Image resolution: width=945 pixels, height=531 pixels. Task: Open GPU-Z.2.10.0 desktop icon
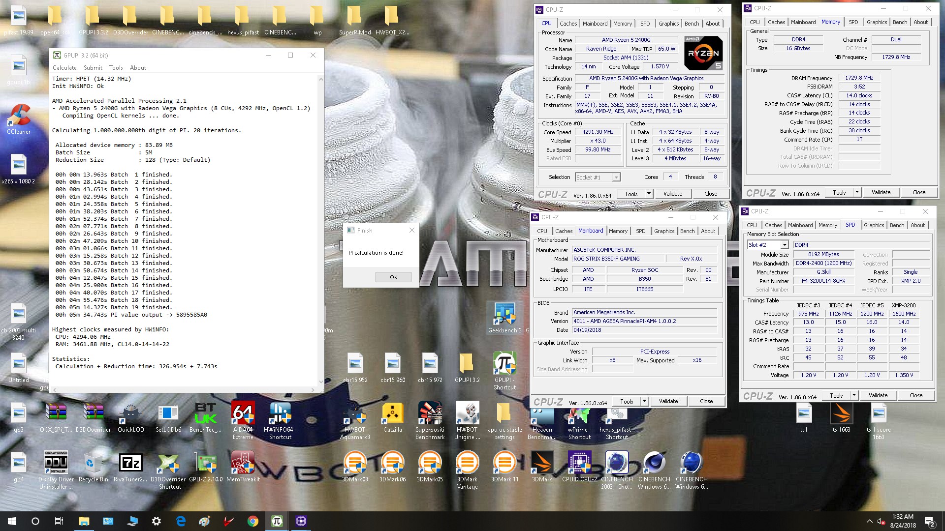(x=205, y=466)
